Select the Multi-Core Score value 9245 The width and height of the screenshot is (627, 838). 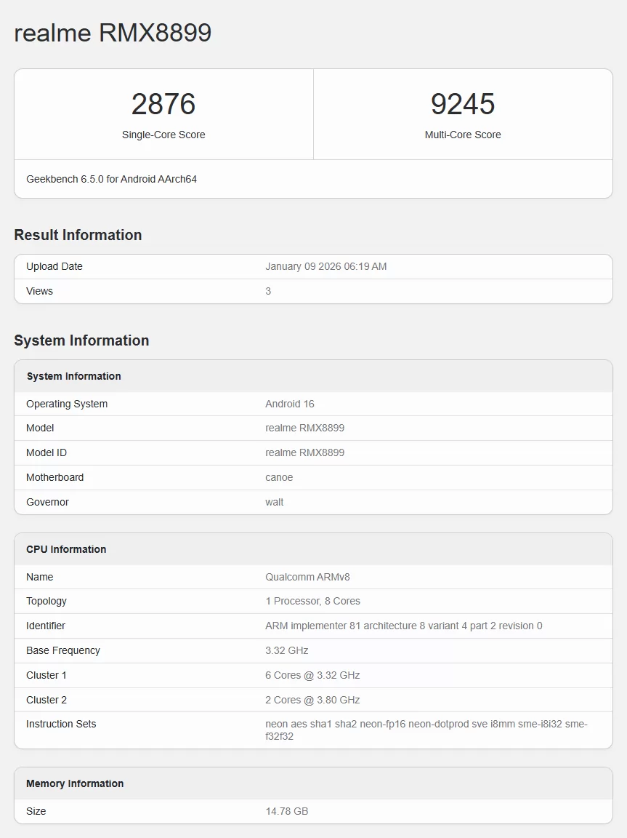click(463, 104)
